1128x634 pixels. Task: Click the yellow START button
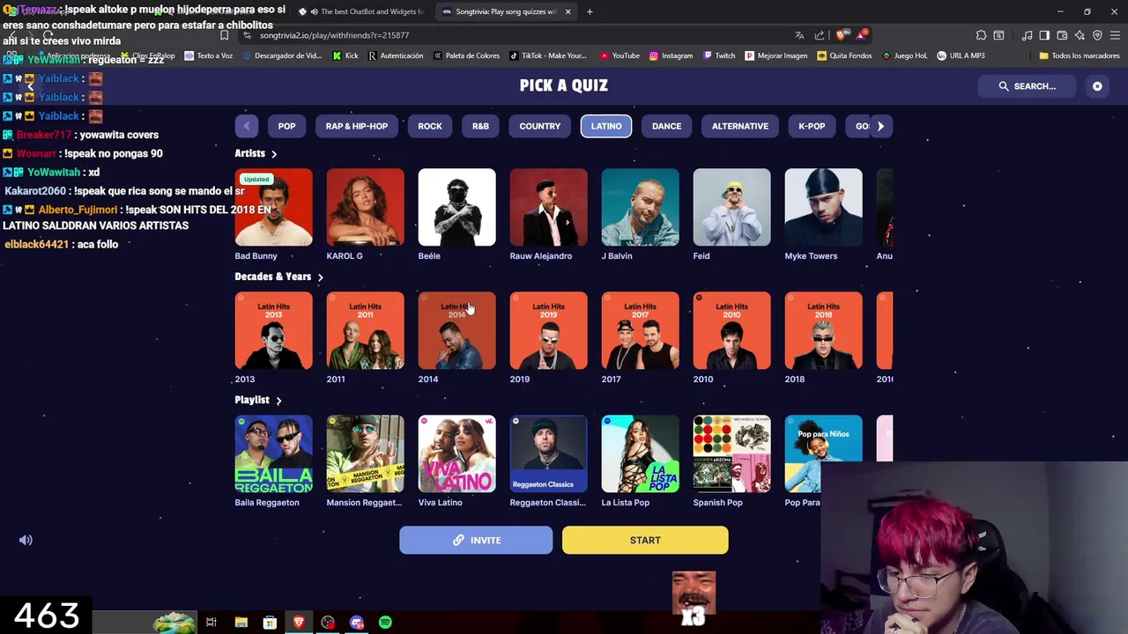point(645,540)
